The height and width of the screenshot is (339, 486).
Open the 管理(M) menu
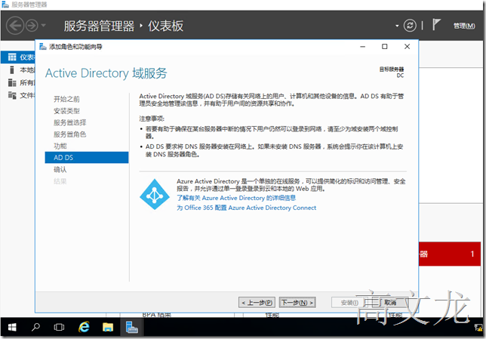click(x=464, y=26)
